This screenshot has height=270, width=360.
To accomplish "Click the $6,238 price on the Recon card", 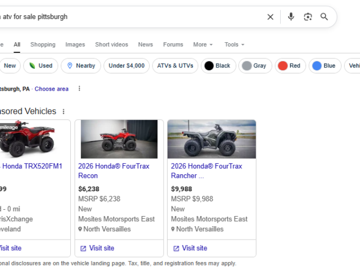I will [x=89, y=189].
